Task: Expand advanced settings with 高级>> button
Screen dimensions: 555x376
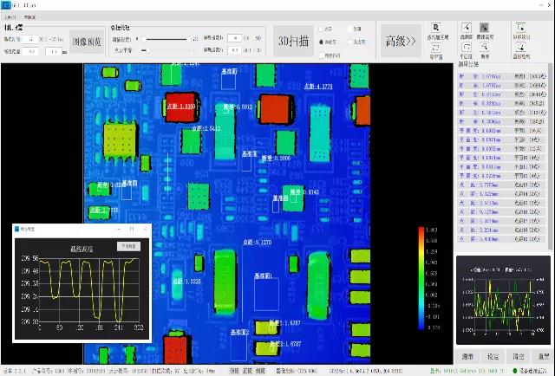Action: pyautogui.click(x=400, y=41)
